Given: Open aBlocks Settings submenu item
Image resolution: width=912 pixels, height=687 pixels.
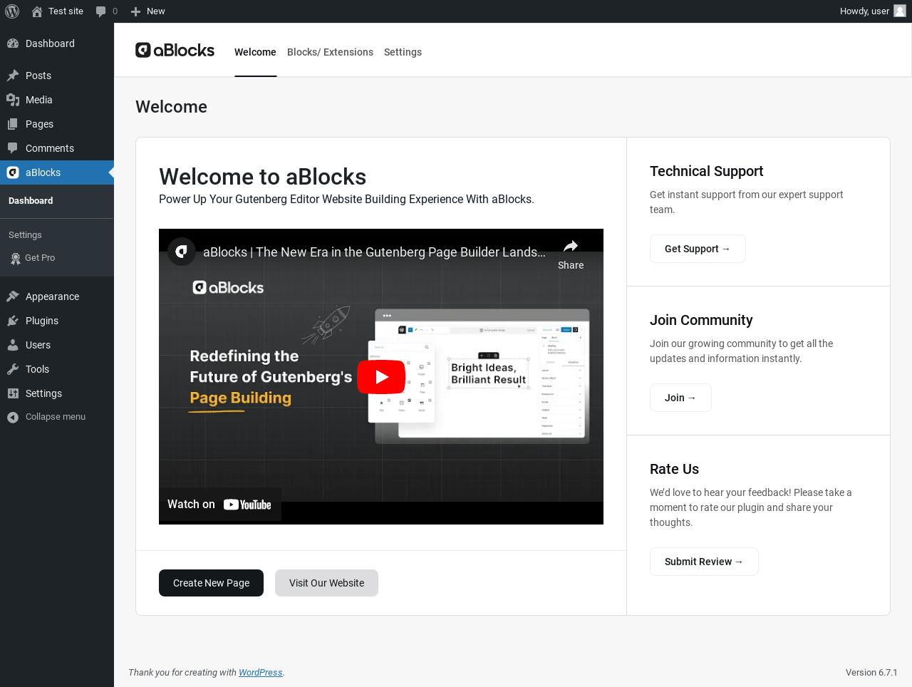Looking at the screenshot, I should pos(25,235).
